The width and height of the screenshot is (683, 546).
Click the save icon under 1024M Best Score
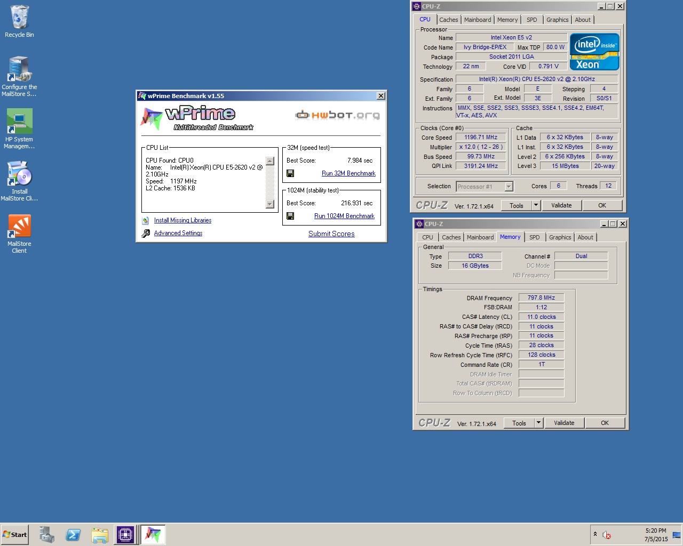(290, 216)
